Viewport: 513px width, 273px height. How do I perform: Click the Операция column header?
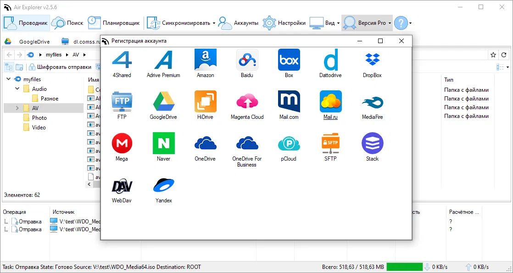point(14,212)
